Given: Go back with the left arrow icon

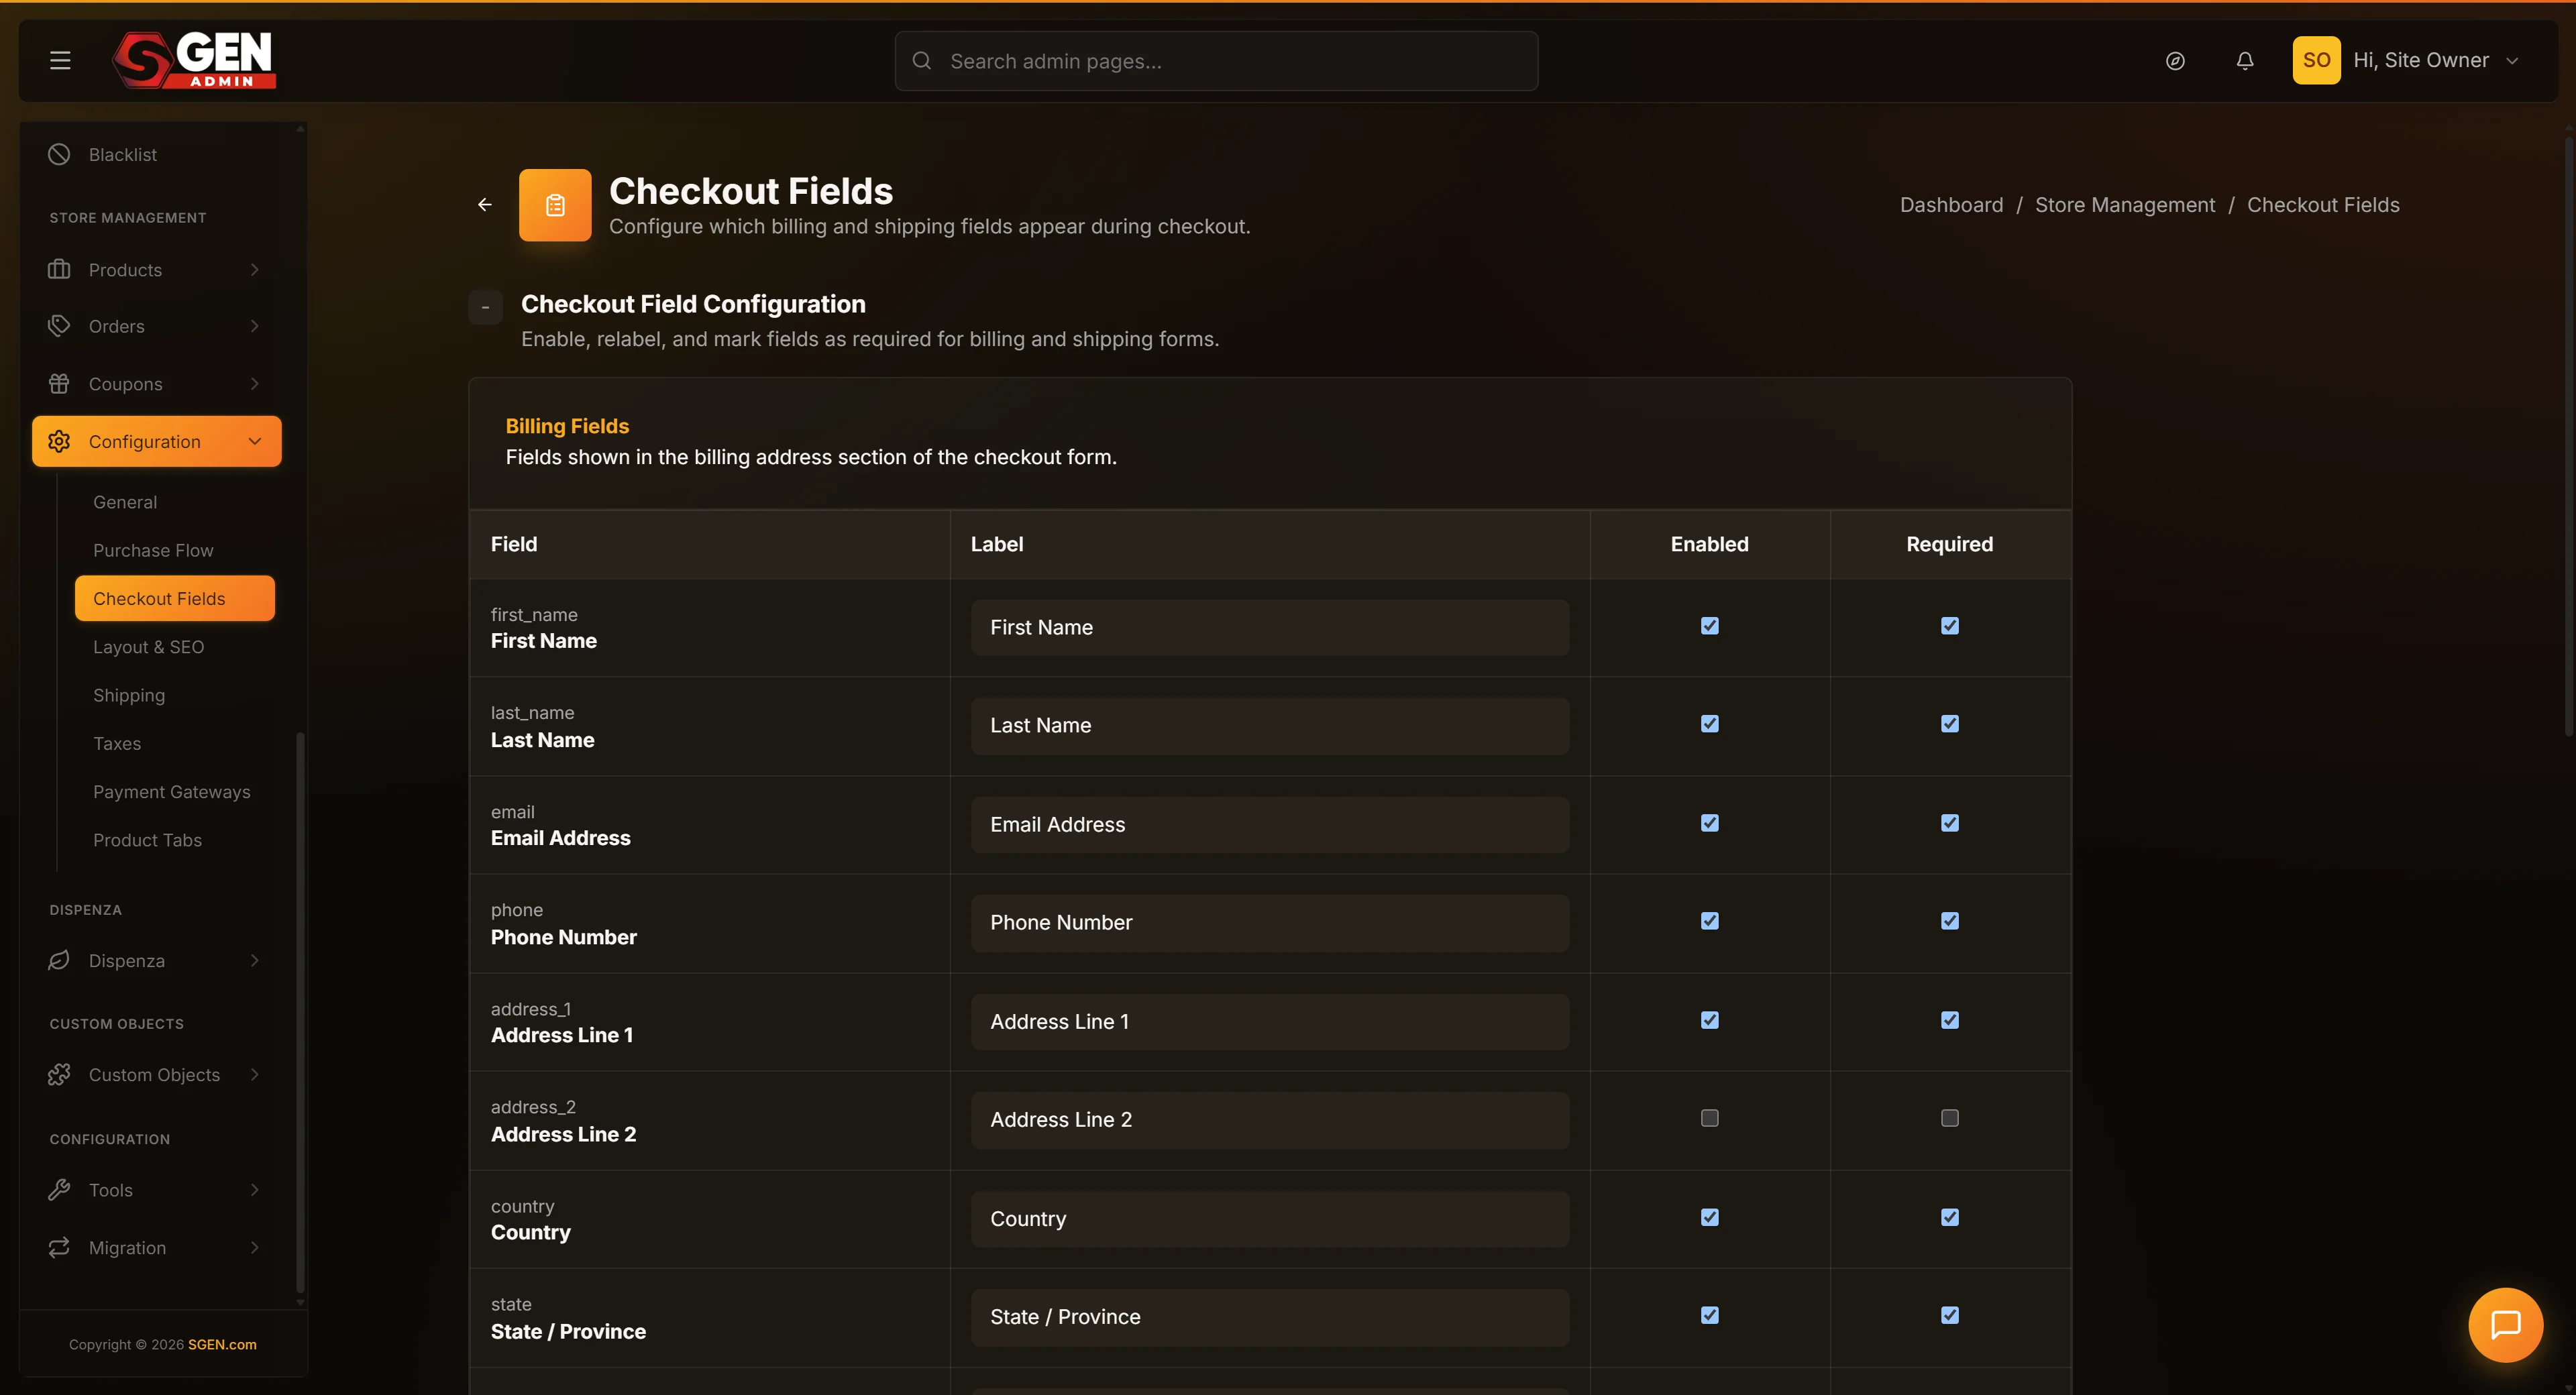Looking at the screenshot, I should click(485, 204).
